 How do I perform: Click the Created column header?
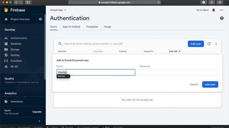point(122,51)
